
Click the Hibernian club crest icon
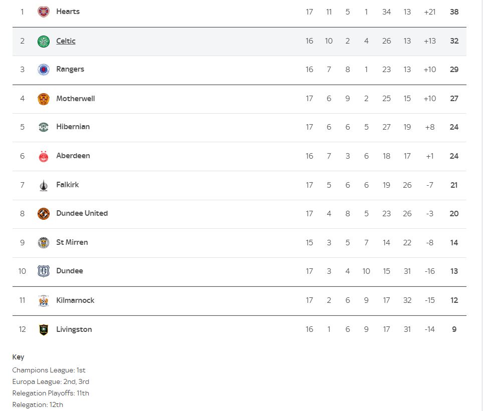point(44,127)
